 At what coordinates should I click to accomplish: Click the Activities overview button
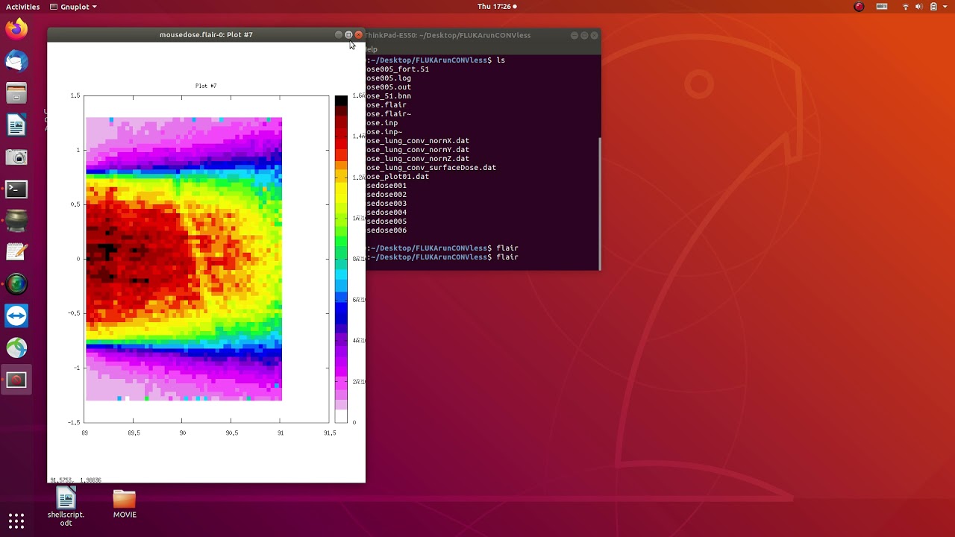point(22,7)
